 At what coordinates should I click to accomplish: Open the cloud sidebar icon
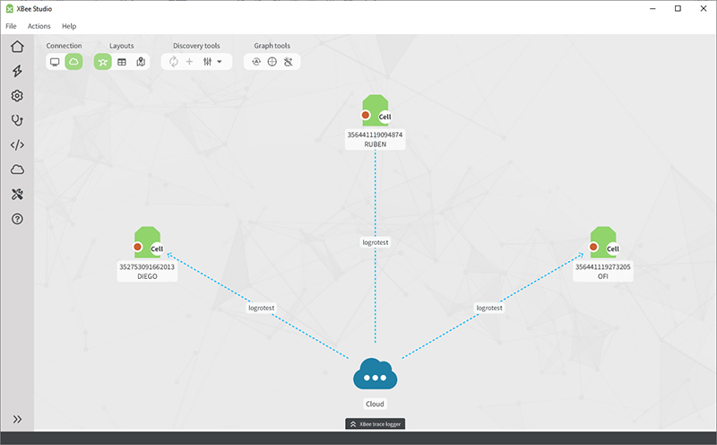(x=17, y=170)
